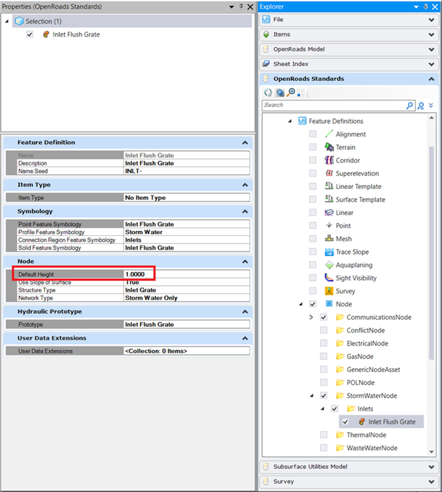Select Inlet Flush Grate tree item
This screenshot has width=442, height=492.
coord(391,422)
